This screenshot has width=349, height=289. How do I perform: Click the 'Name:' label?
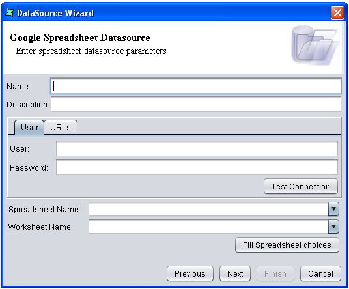(x=18, y=87)
